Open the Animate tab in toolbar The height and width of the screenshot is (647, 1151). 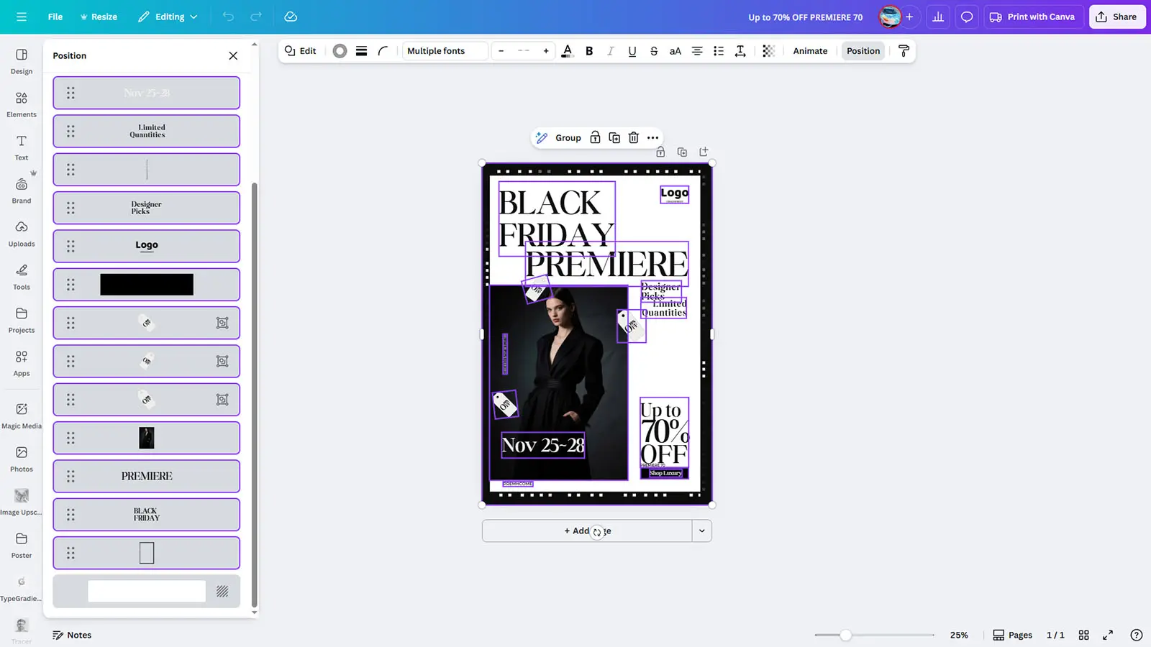(x=810, y=51)
